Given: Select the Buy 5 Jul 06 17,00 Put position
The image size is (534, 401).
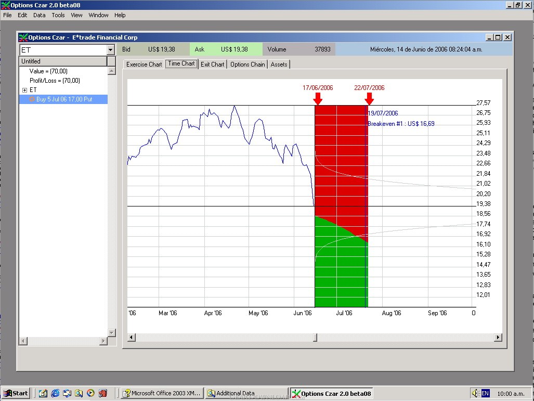Looking at the screenshot, I should 64,99.
